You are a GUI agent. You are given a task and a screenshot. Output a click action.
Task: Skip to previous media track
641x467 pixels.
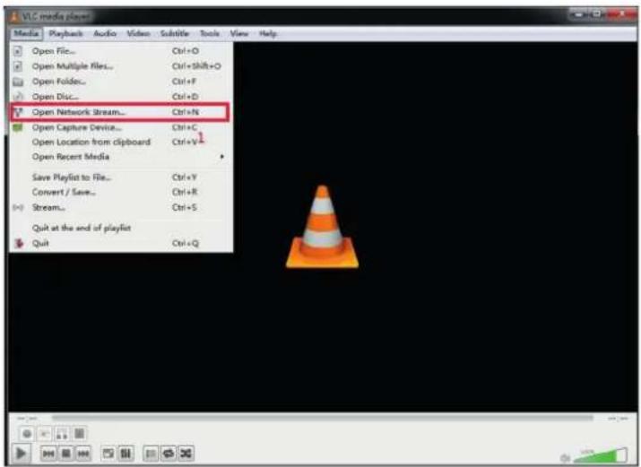pos(48,454)
